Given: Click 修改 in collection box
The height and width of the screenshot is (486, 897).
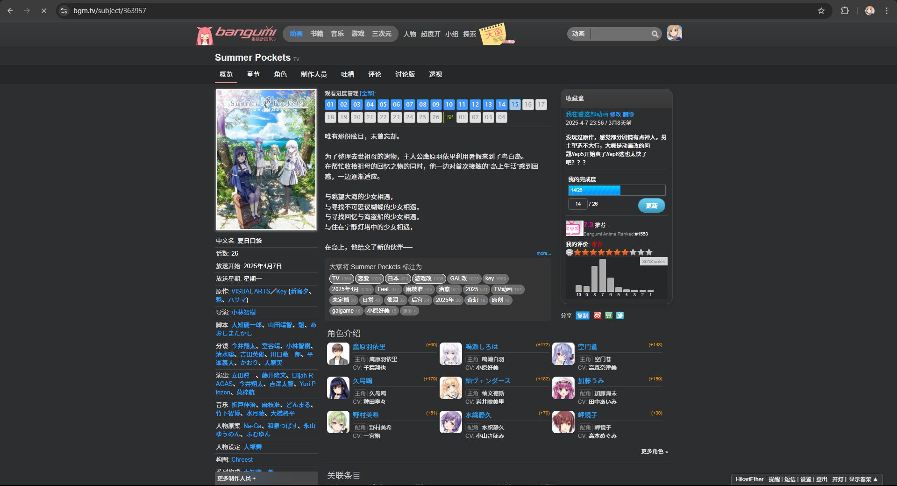Looking at the screenshot, I should [x=615, y=114].
